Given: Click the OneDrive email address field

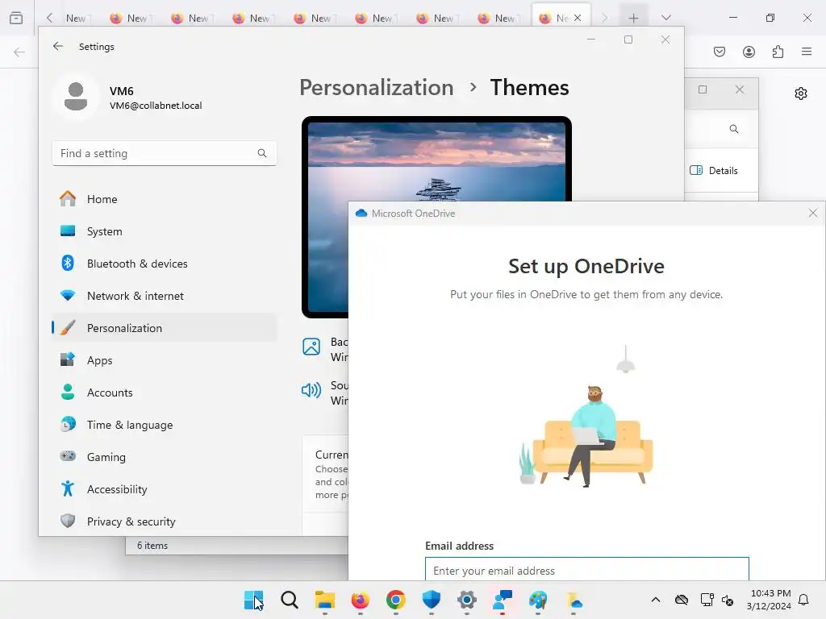Looking at the screenshot, I should click(x=587, y=570).
